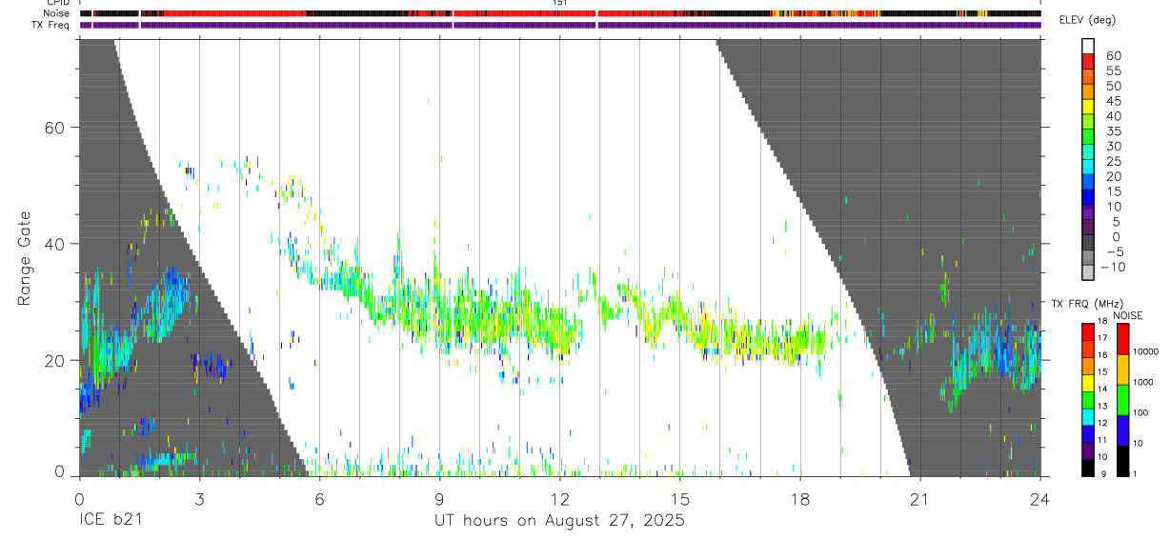Click the white top swatch of ELEV colorbar
The image size is (1170, 540).
[x=1088, y=46]
